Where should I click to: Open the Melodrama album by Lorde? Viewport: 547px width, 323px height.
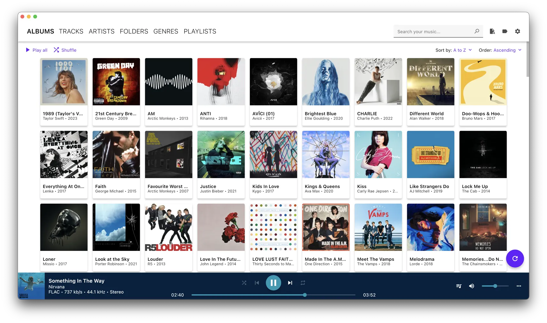pyautogui.click(x=430, y=227)
